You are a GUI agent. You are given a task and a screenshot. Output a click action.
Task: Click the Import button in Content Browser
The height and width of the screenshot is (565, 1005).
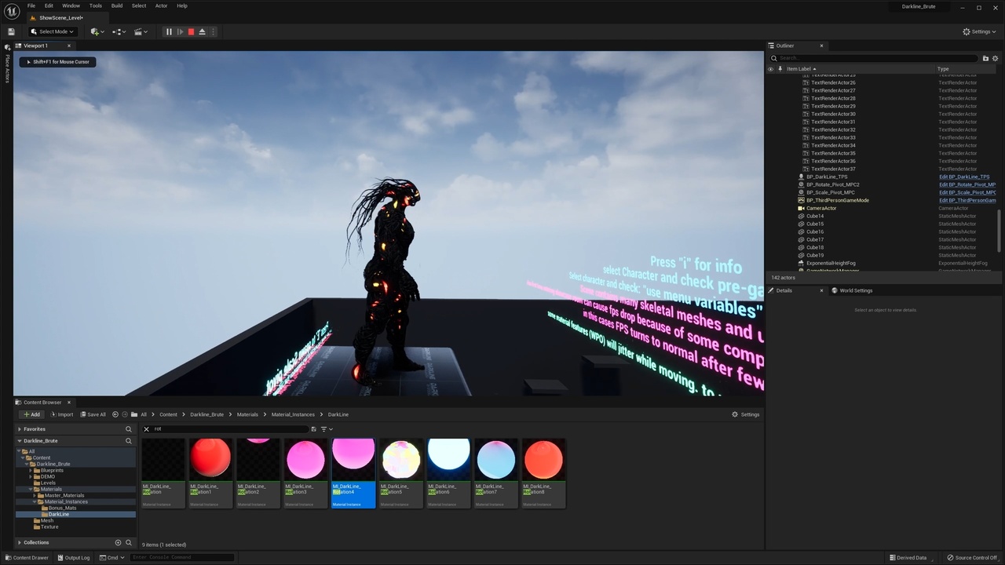click(62, 414)
